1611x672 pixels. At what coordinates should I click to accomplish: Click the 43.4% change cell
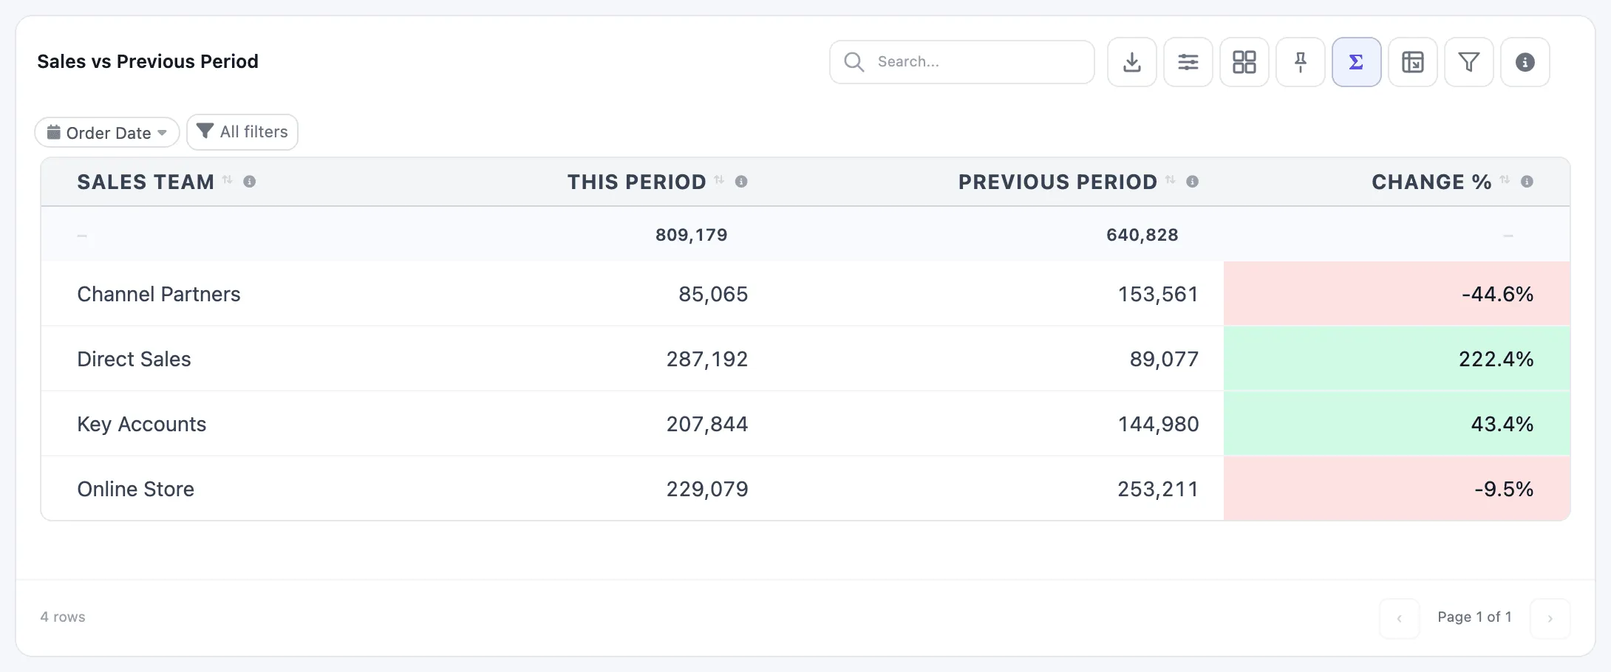[x=1397, y=424]
